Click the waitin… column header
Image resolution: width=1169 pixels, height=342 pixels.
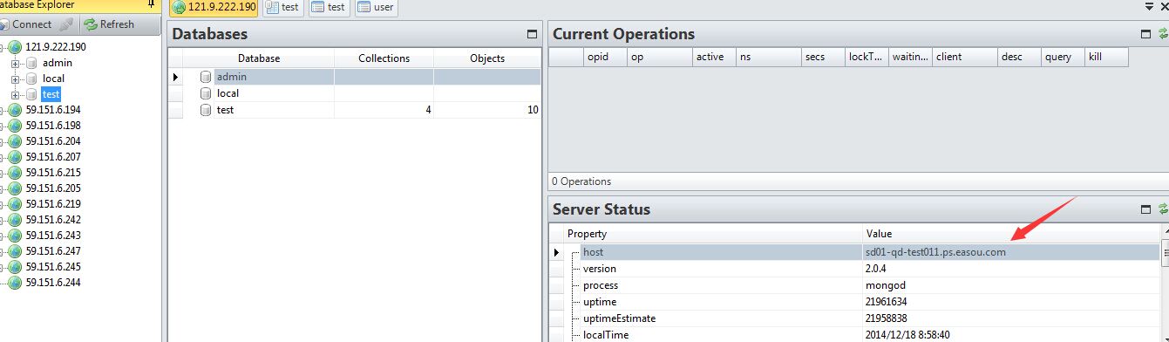pyautogui.click(x=910, y=57)
